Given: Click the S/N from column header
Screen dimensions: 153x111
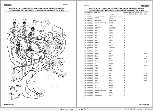Looking at the screenshot, I should click(x=131, y=14).
